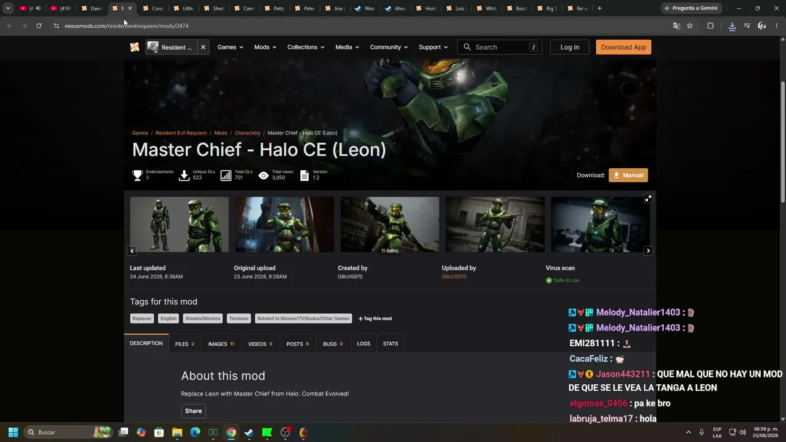
Task: Select the English tag
Action: pyautogui.click(x=168, y=319)
